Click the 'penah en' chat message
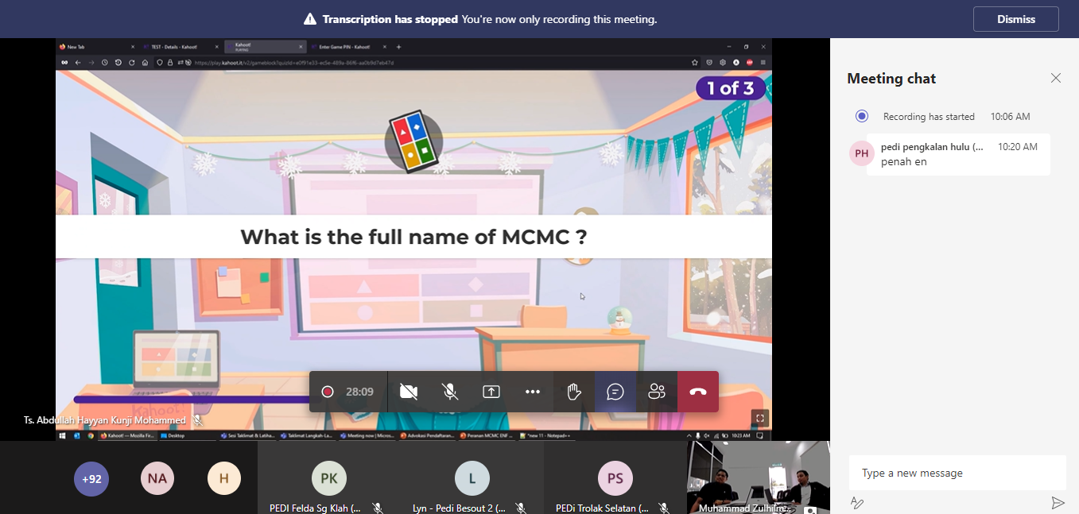 904,162
